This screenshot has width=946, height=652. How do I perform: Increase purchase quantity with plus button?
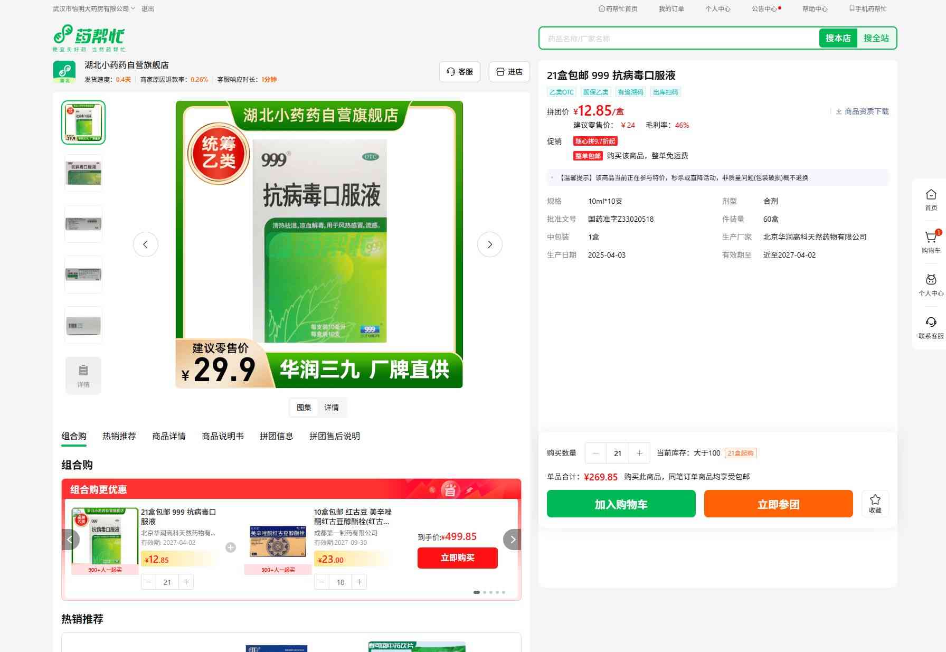tap(639, 453)
